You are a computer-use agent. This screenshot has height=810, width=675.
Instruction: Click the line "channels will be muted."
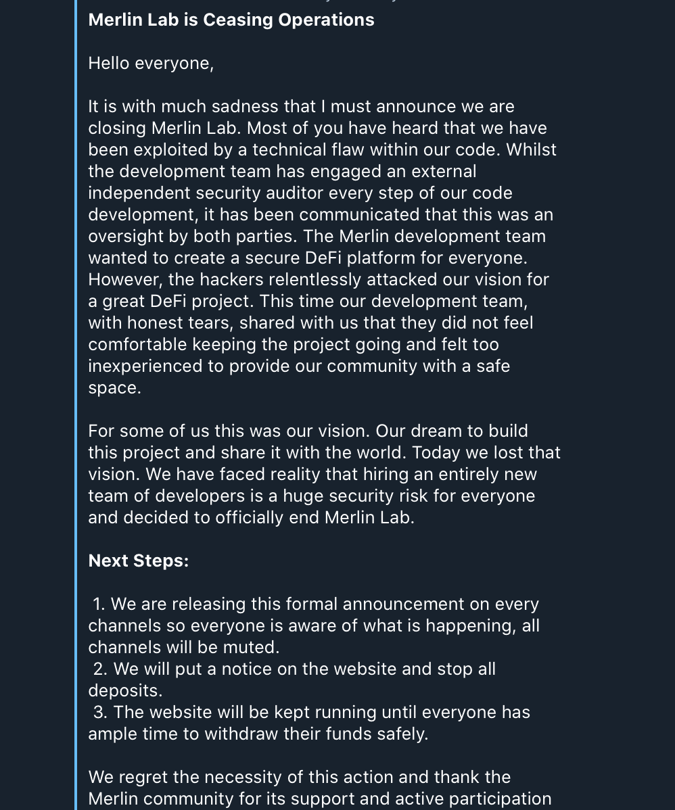coord(183,647)
